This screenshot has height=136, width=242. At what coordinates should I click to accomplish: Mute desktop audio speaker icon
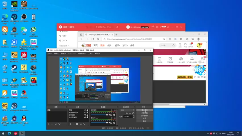tap(110, 115)
